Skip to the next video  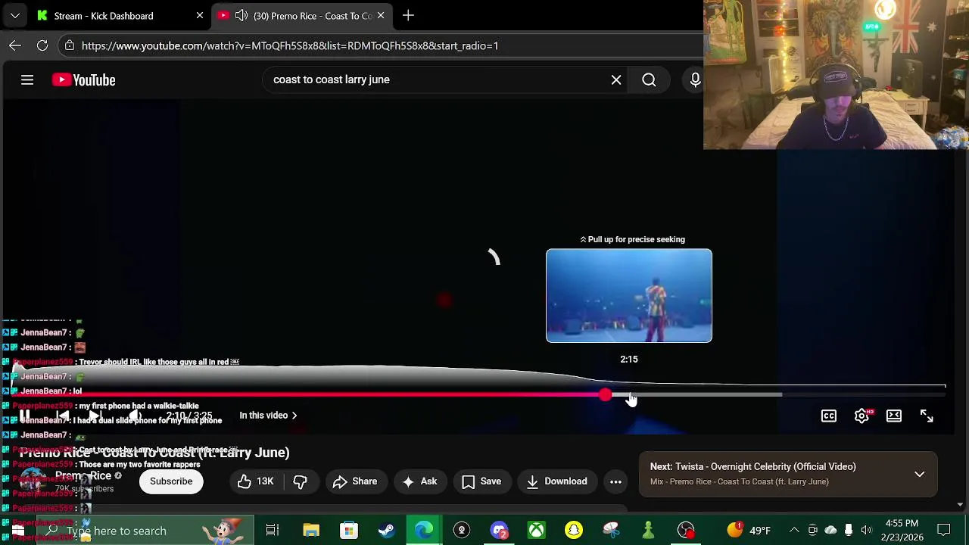coord(97,416)
